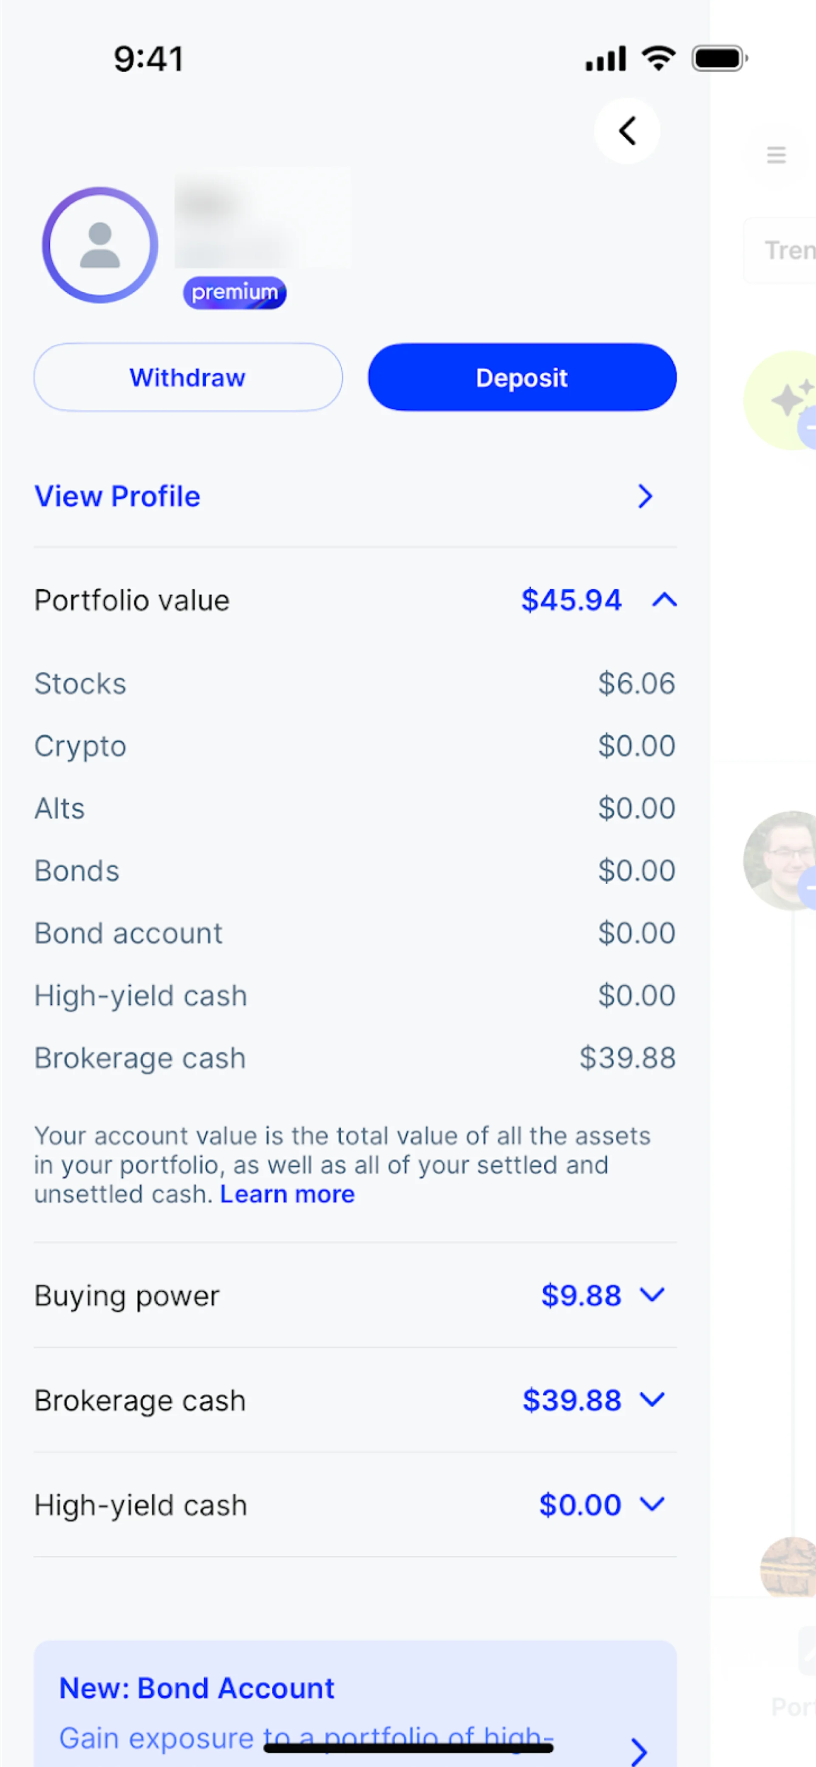
Task: Open the hamburger menu icon
Action: pyautogui.click(x=776, y=155)
